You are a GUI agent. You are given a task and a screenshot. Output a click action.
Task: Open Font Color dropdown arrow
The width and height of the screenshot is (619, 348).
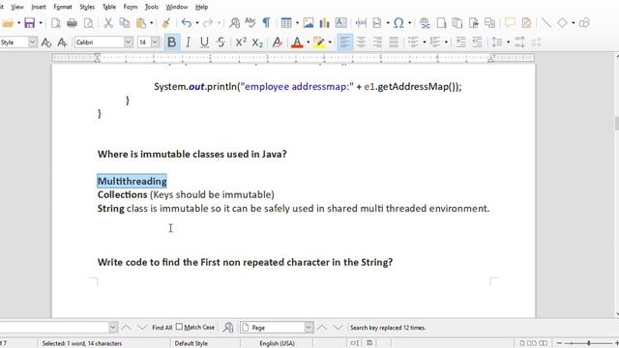pyautogui.click(x=308, y=43)
